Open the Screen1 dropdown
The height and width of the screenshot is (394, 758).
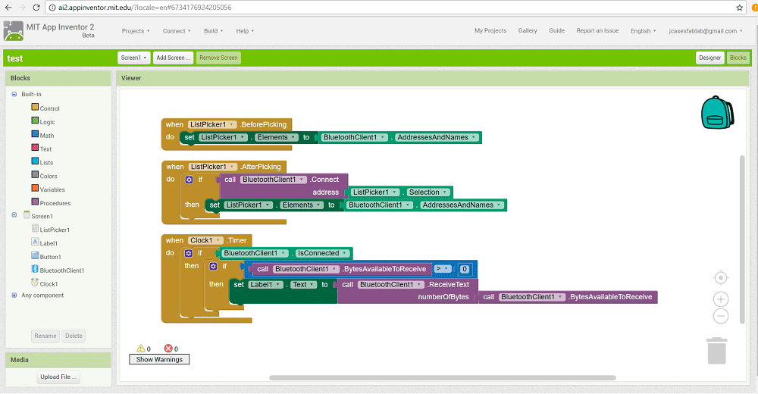[134, 58]
